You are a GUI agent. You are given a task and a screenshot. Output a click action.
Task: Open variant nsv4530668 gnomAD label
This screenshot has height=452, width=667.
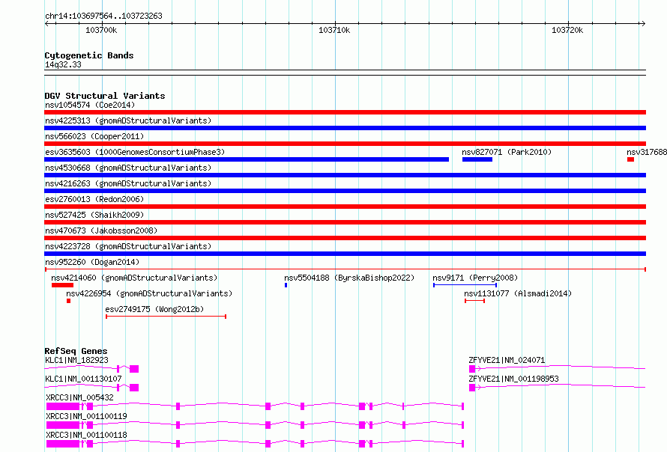click(128, 168)
